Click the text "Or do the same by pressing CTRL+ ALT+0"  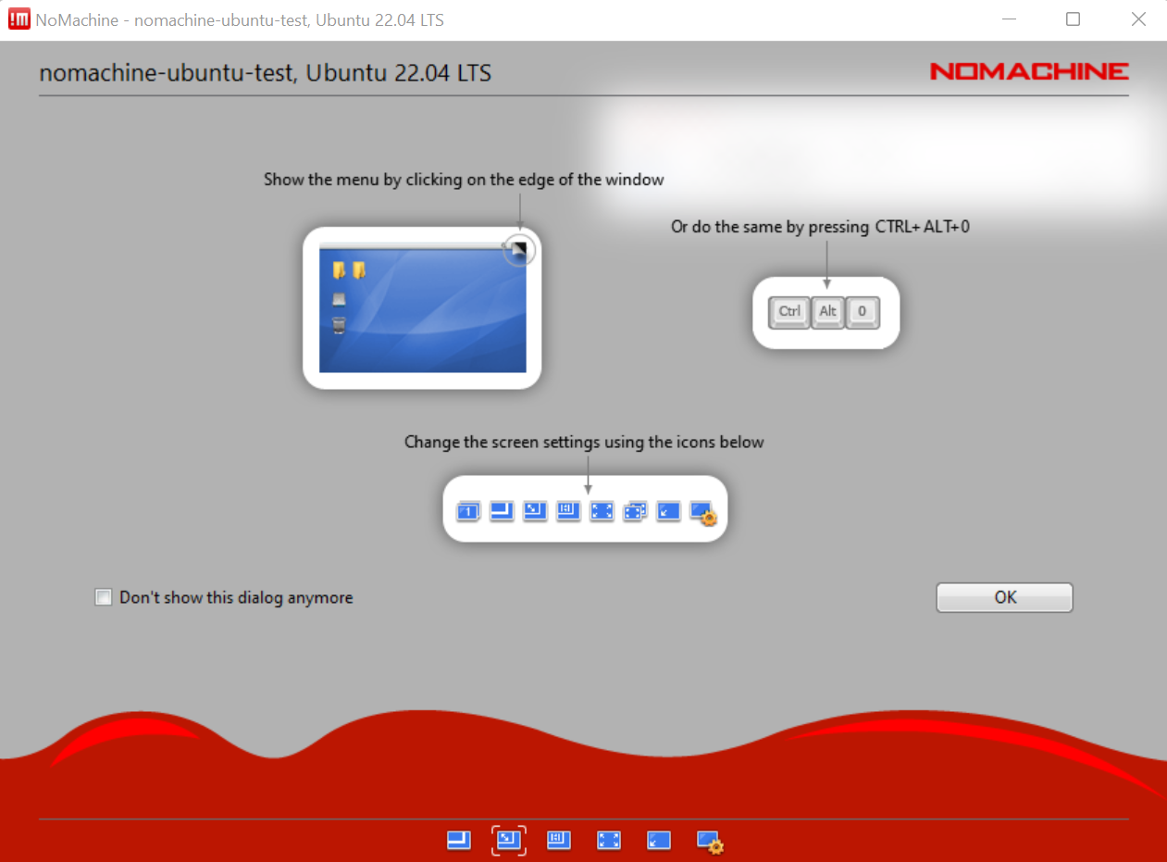tap(820, 227)
